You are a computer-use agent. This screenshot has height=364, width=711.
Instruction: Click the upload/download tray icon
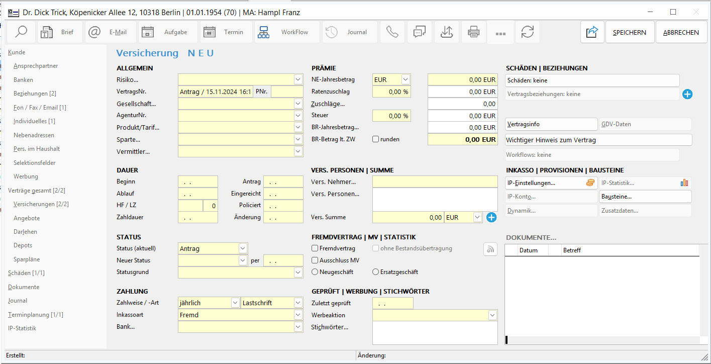pyautogui.click(x=446, y=32)
